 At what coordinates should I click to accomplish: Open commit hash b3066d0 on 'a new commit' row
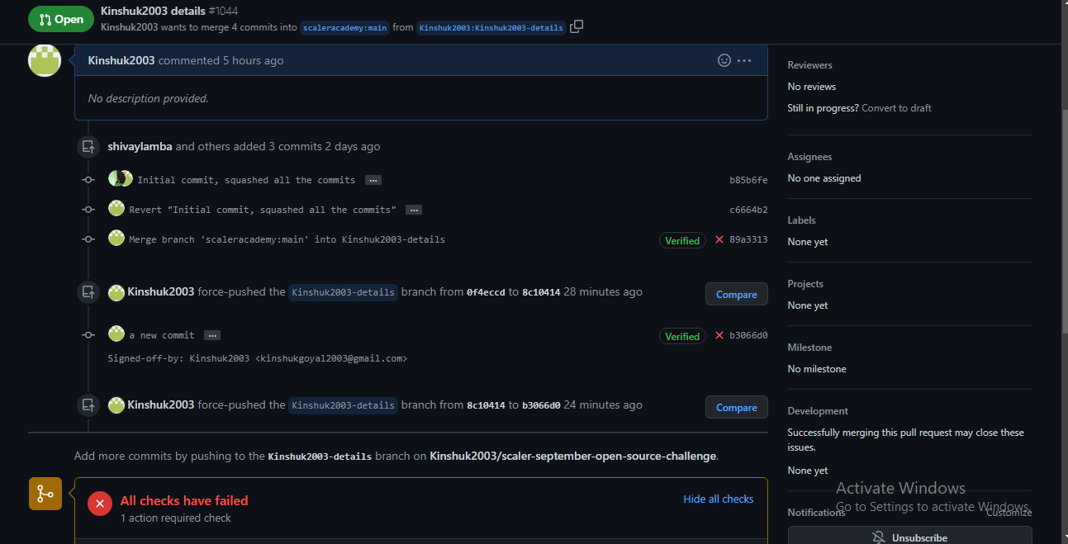pos(748,335)
